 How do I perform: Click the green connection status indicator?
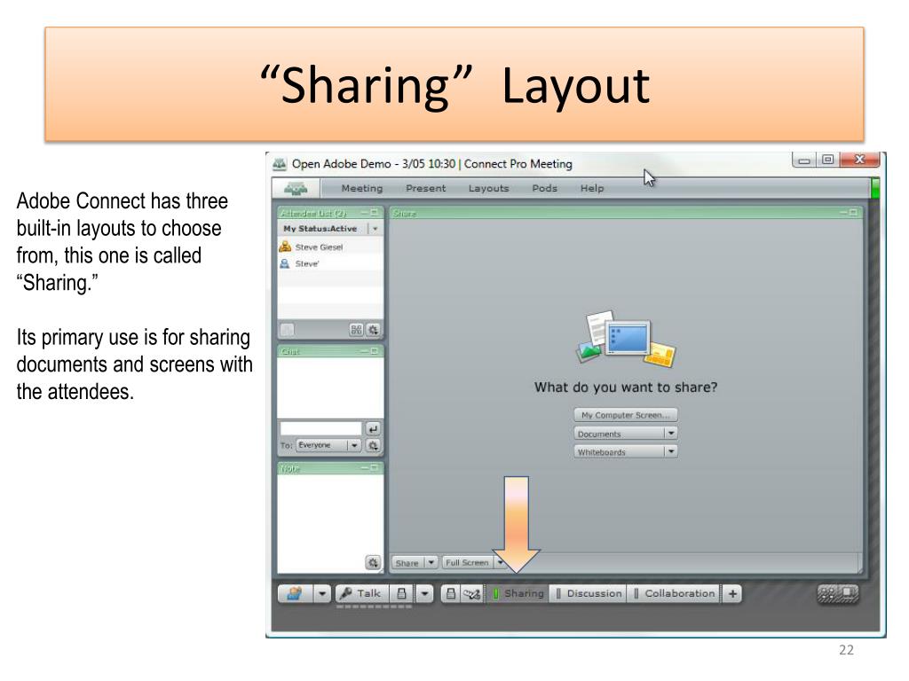coord(874,188)
